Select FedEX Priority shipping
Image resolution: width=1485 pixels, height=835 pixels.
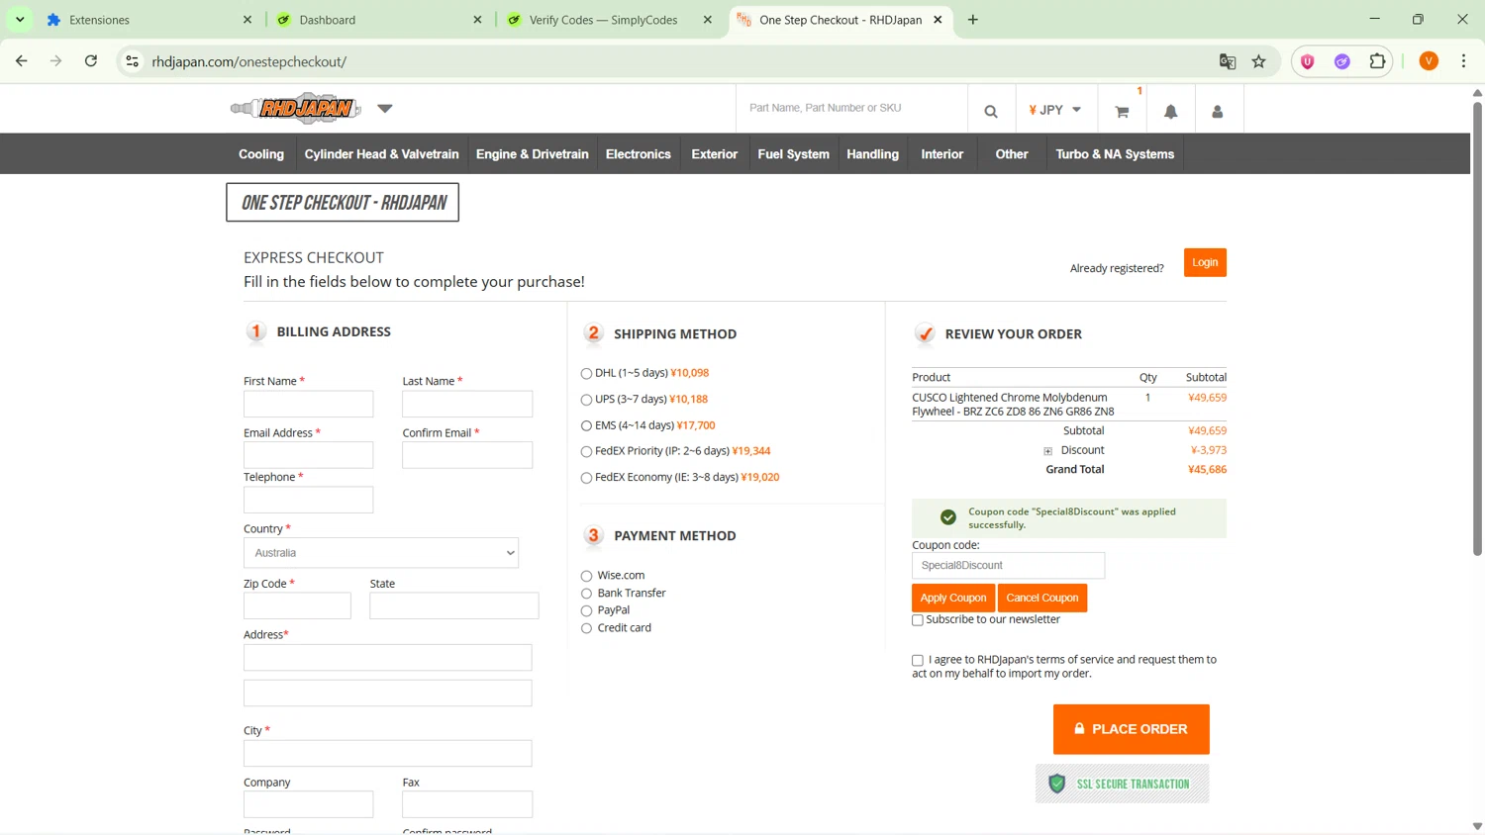tap(586, 452)
